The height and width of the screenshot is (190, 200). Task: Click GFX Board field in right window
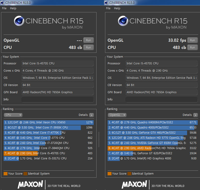162,92
